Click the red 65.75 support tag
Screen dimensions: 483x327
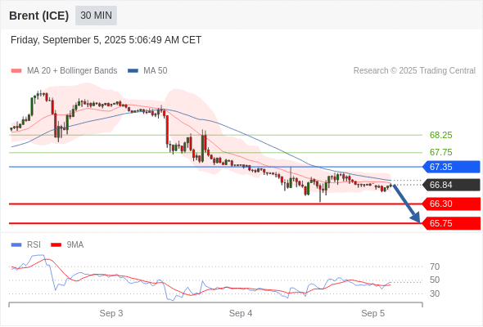click(451, 223)
